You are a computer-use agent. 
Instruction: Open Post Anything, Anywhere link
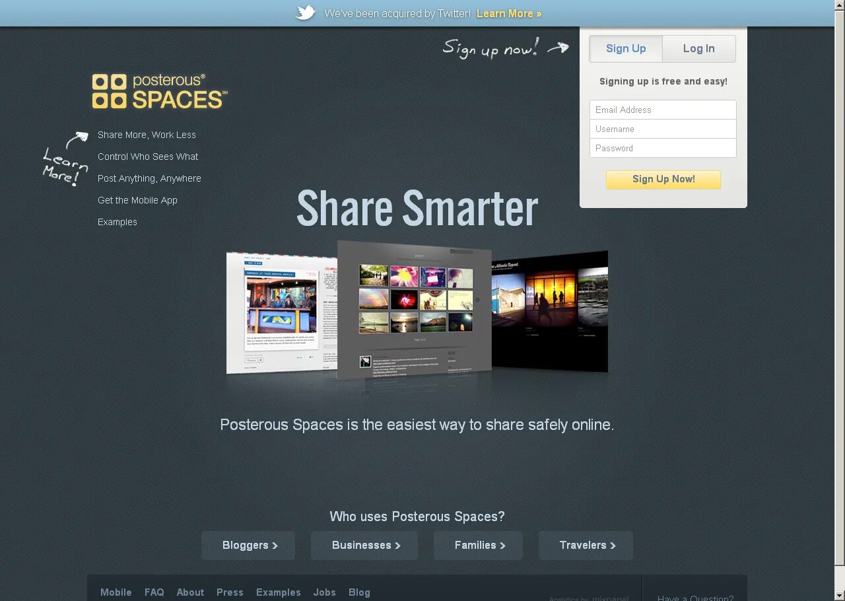click(149, 178)
